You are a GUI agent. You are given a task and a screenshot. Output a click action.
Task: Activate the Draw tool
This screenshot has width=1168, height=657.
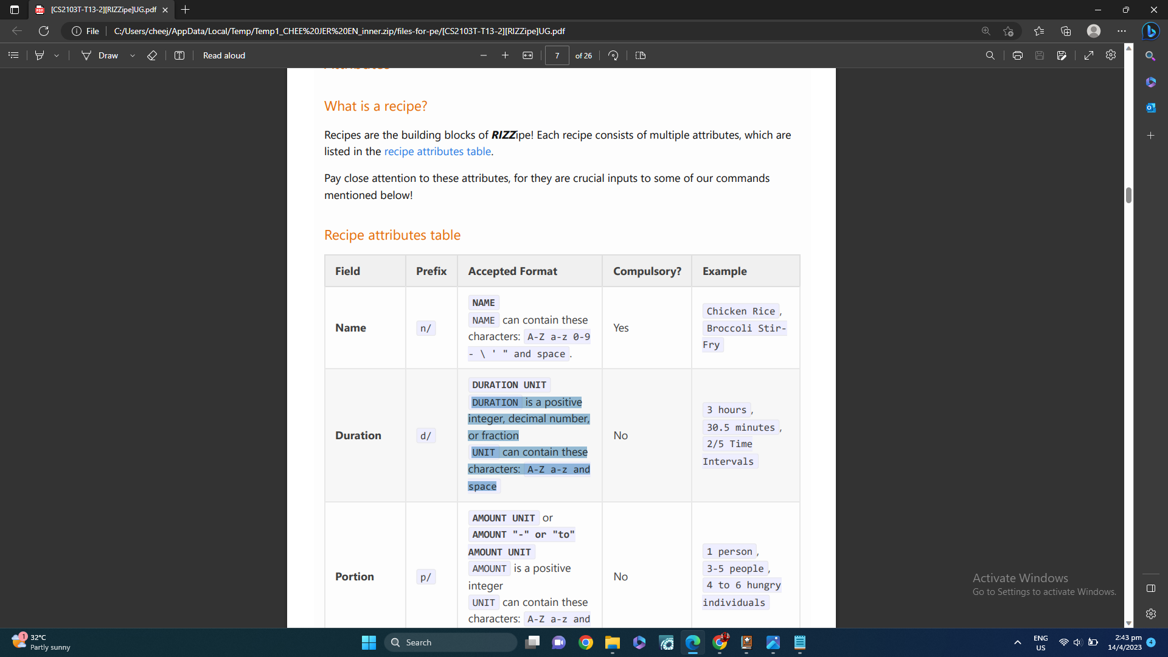100,55
